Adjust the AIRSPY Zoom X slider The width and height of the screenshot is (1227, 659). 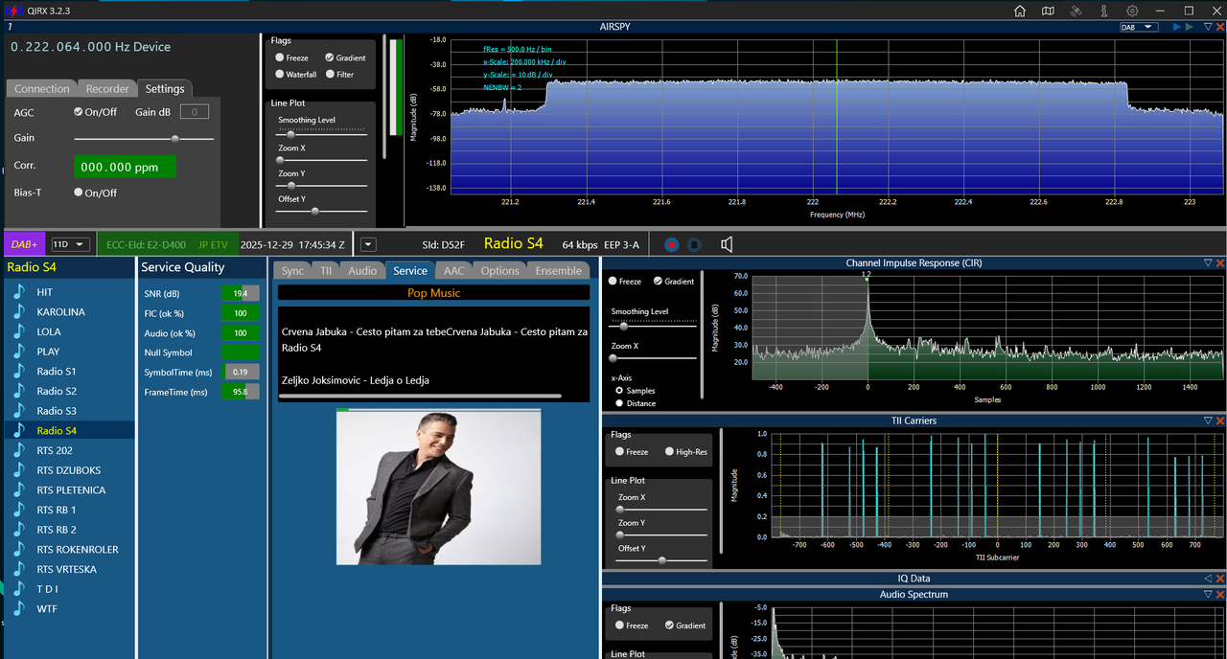pyautogui.click(x=320, y=160)
